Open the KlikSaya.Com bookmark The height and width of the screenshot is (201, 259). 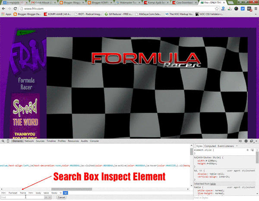click(x=148, y=14)
